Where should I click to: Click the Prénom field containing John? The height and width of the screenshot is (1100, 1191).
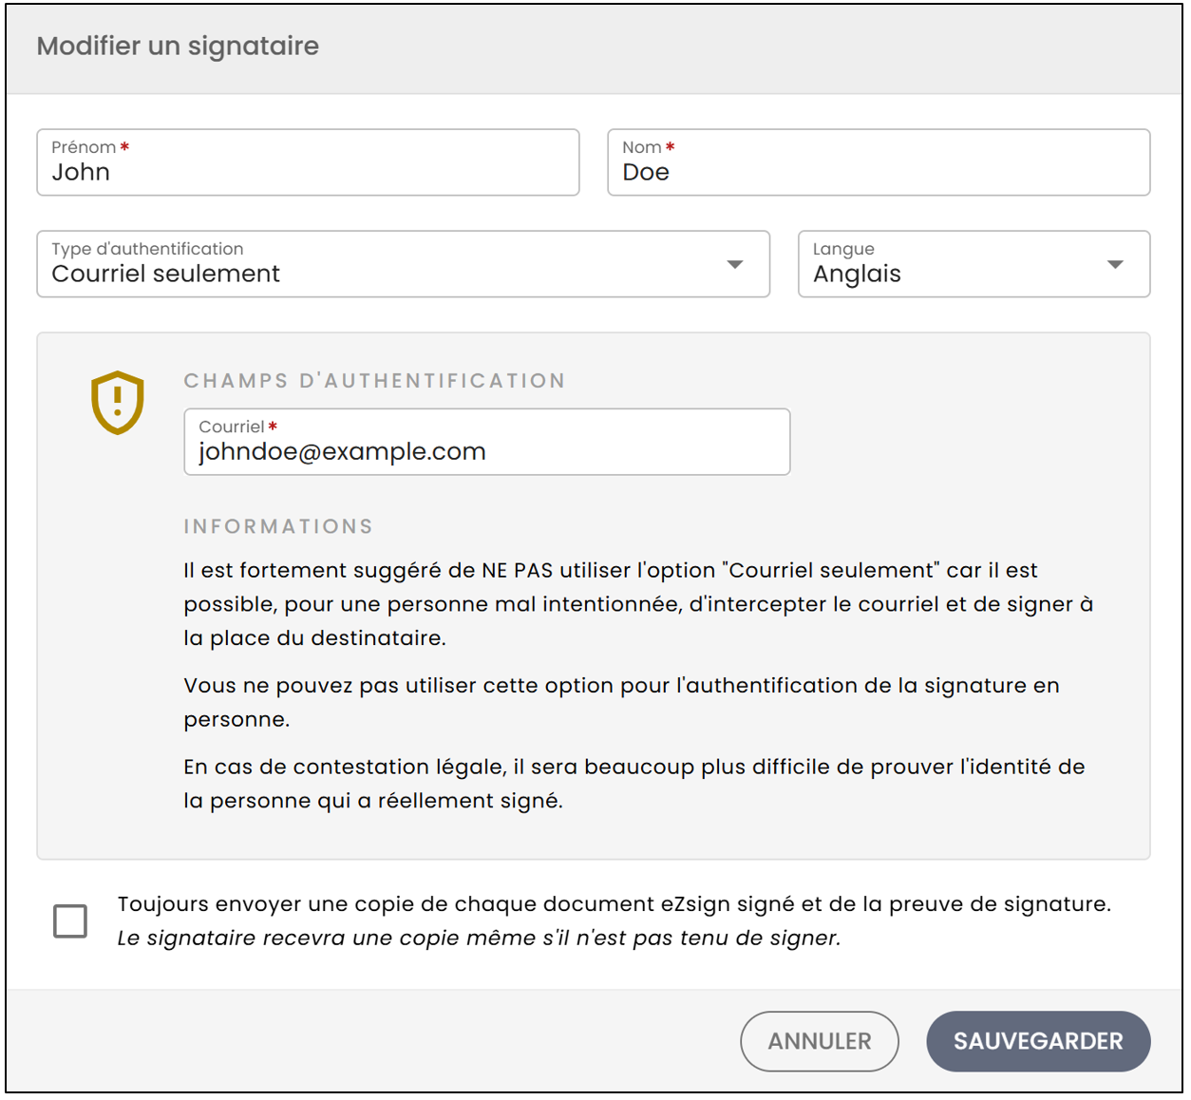pyautogui.click(x=308, y=162)
